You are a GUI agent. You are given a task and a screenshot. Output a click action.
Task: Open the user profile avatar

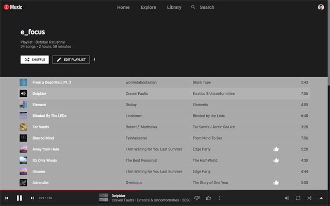[x=321, y=7]
